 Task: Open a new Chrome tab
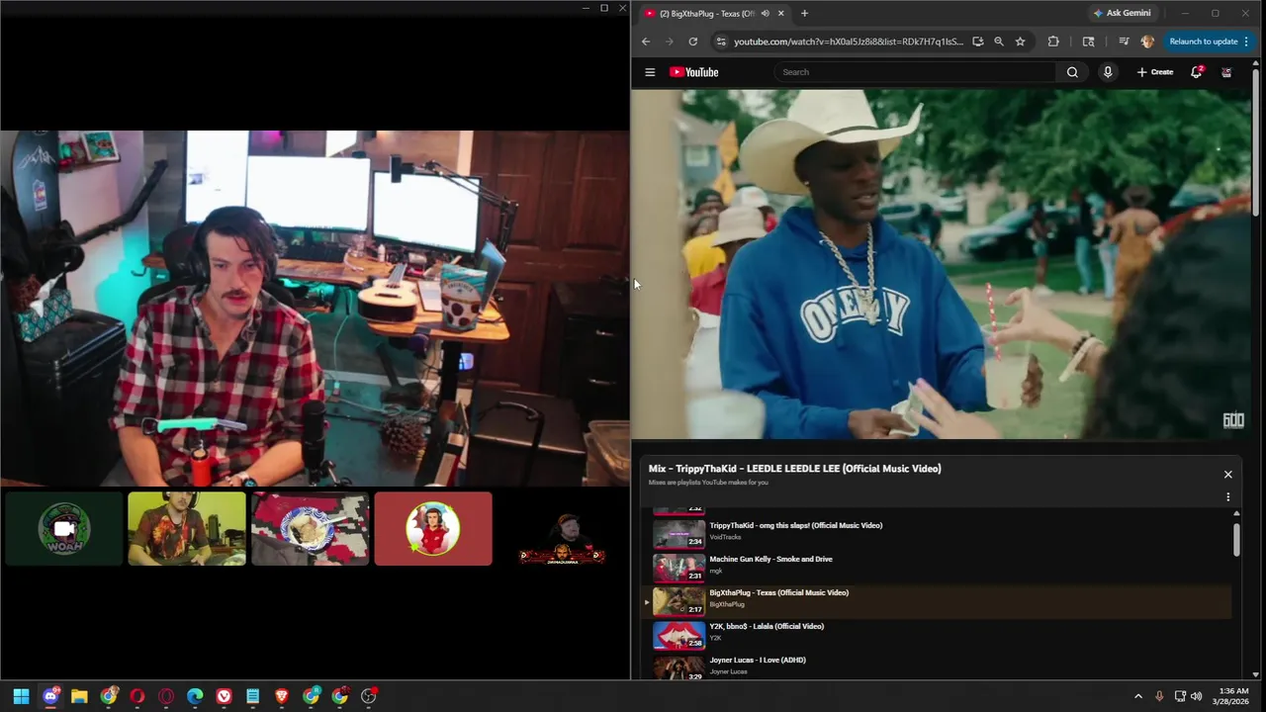pos(804,13)
